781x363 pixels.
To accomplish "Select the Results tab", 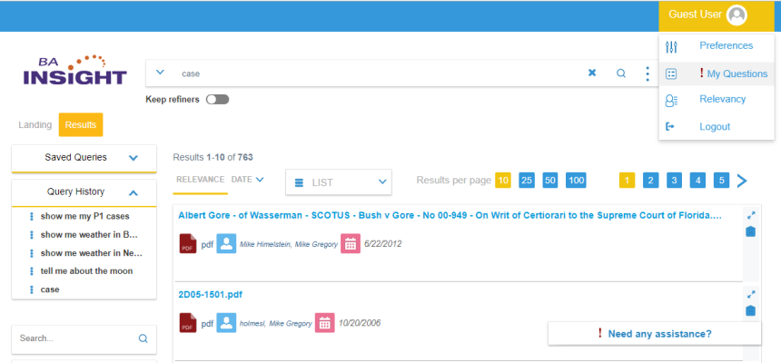I will pyautogui.click(x=81, y=124).
